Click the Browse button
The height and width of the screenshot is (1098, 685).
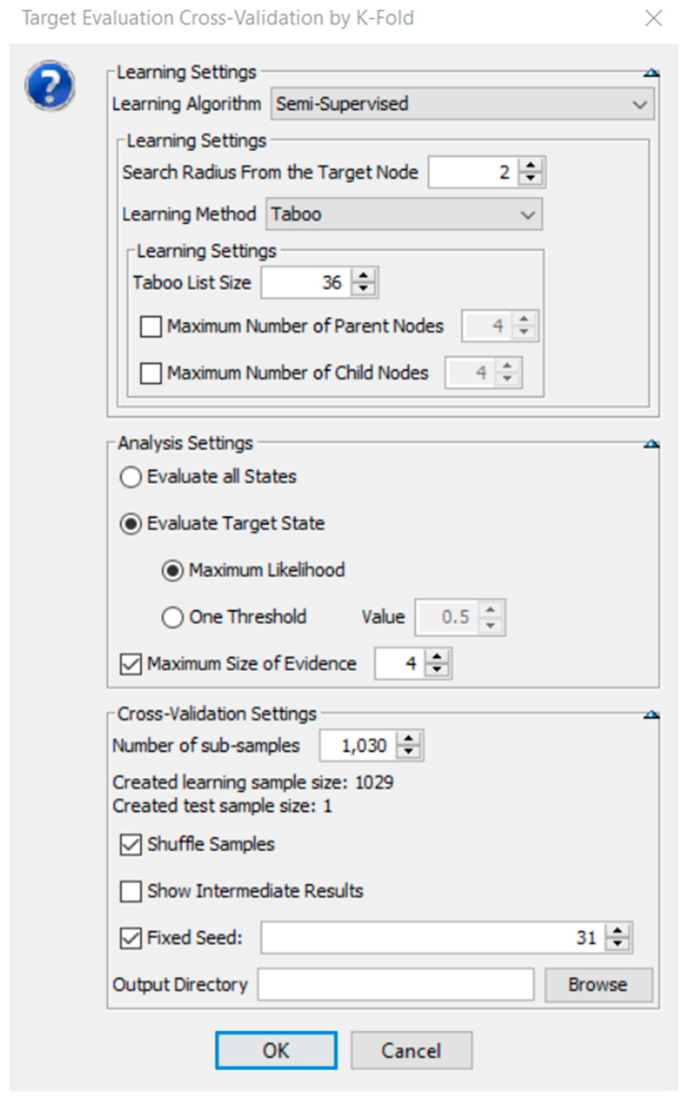coord(598,985)
